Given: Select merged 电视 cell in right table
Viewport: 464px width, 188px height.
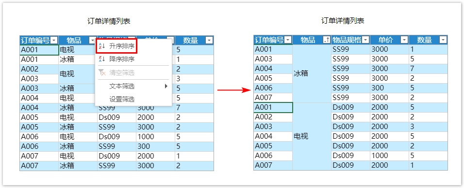Looking at the screenshot, I should click(312, 136).
